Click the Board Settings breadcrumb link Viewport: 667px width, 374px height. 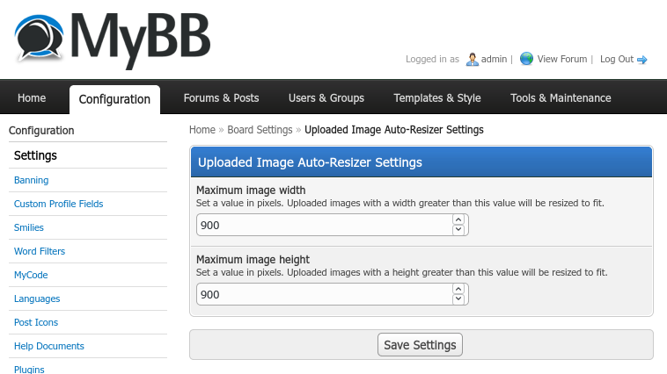click(260, 130)
